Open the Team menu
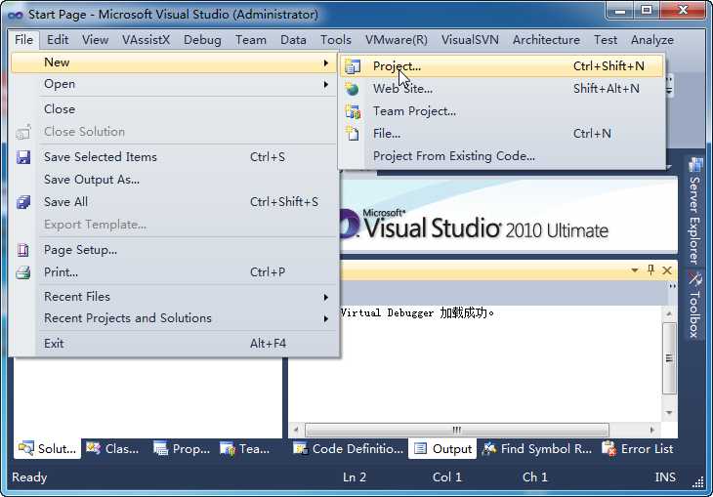 251,40
